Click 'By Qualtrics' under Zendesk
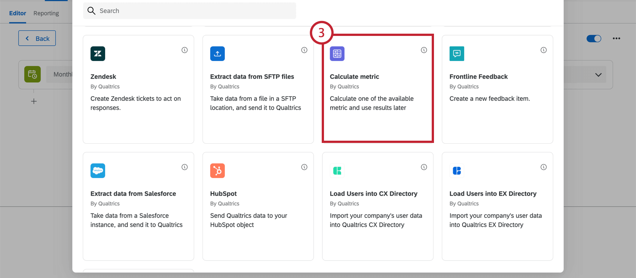Viewport: 636px width, 278px height. click(105, 87)
